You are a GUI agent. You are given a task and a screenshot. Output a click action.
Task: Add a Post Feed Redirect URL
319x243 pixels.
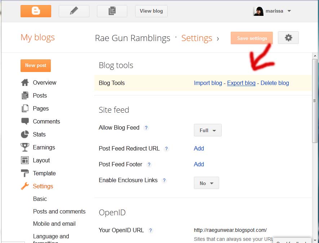[199, 148]
